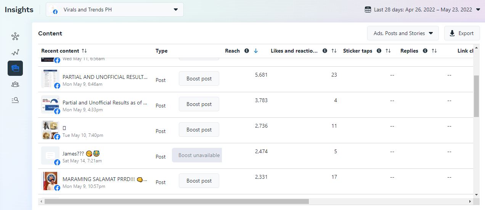Image resolution: width=485 pixels, height=210 pixels.
Task: Sort by the Reach down-arrow icon
Action: tap(256, 51)
